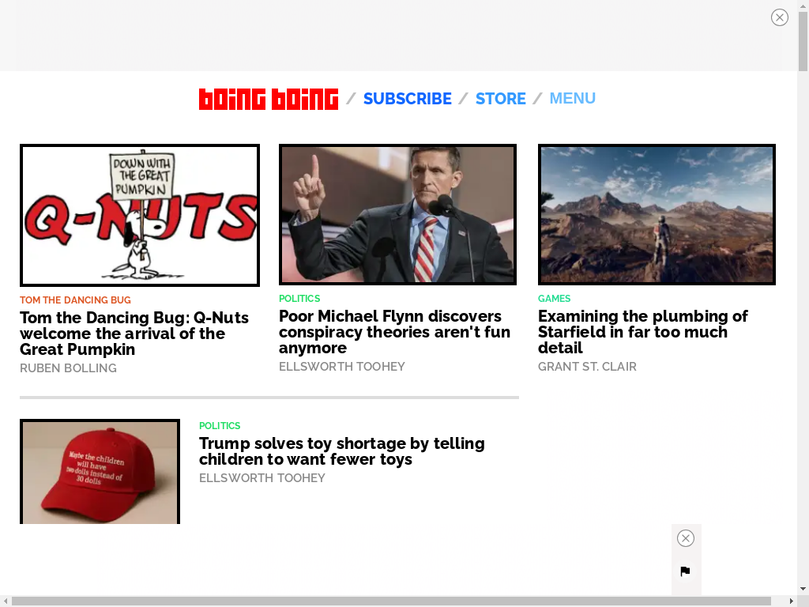View author RUBEN BOLLING

[68, 368]
